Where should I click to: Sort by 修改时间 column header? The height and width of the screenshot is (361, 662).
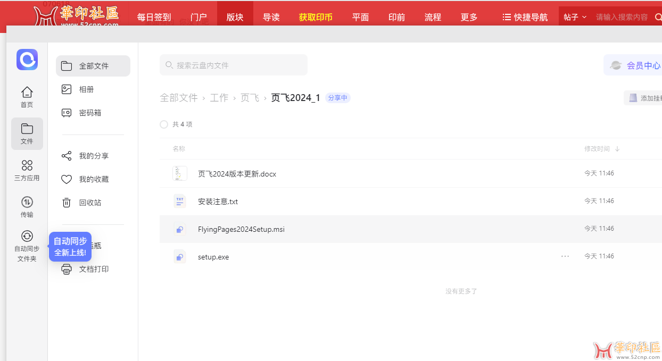point(597,149)
